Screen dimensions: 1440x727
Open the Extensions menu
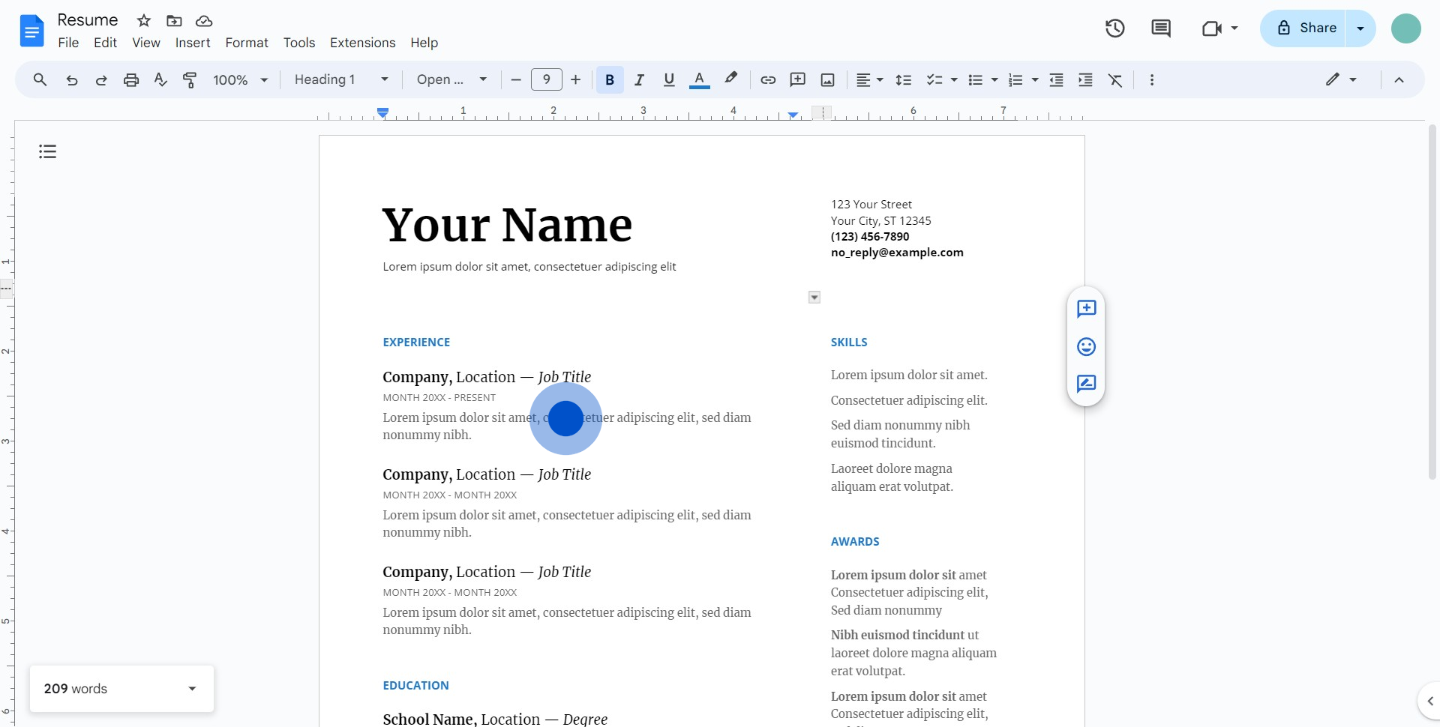click(362, 43)
